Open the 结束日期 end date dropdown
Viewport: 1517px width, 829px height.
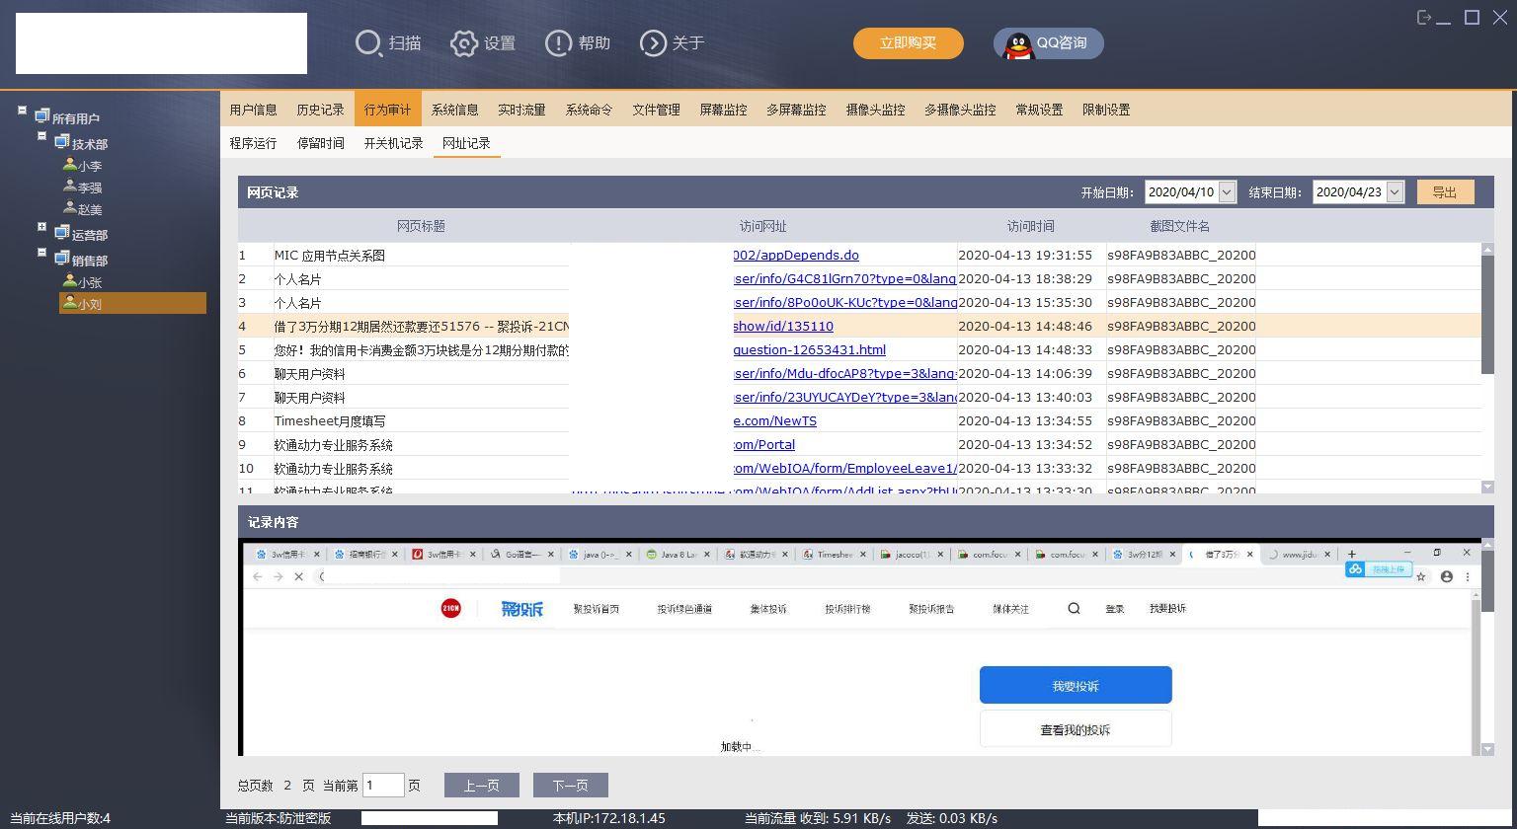(x=1394, y=191)
